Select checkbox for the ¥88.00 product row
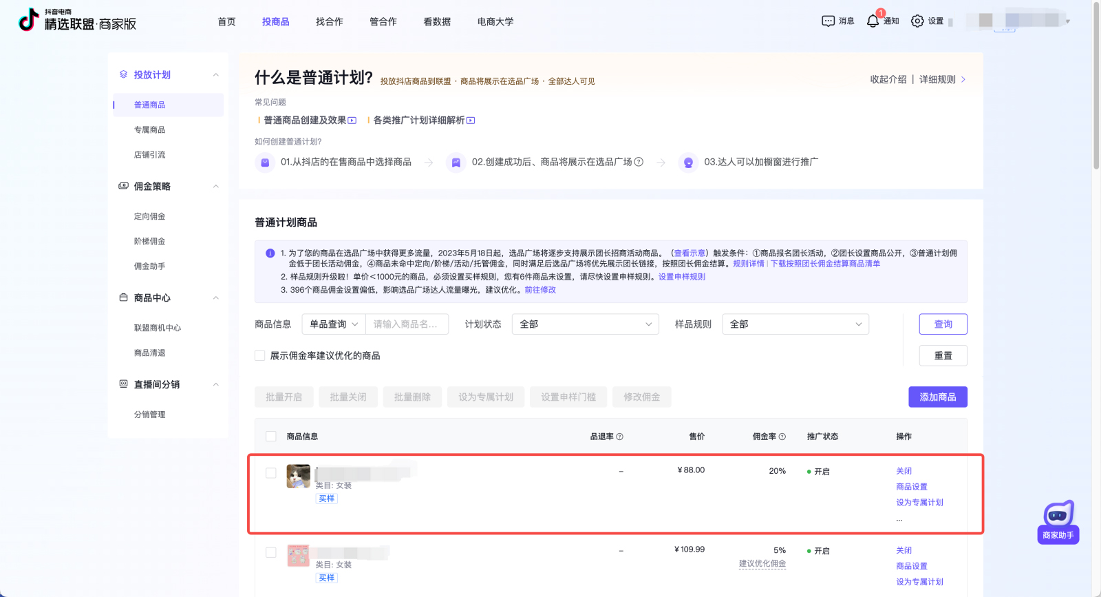The image size is (1101, 597). pos(271,473)
